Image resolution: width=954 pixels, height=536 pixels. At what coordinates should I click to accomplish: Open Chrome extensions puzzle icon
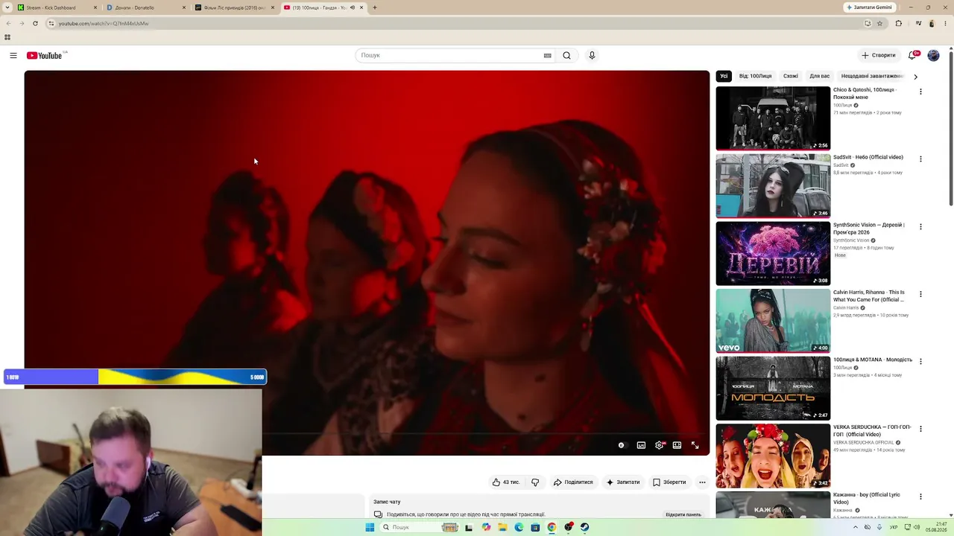pyautogui.click(x=898, y=23)
